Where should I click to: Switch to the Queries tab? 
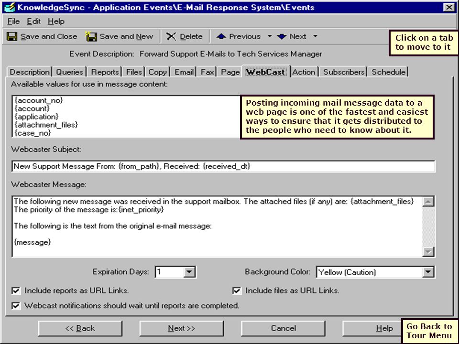click(70, 72)
